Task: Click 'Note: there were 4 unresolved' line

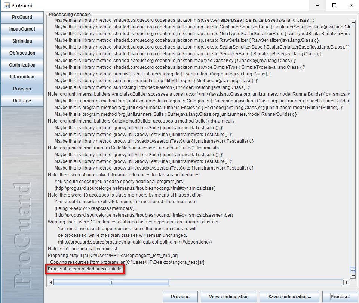Action: [x=124, y=175]
